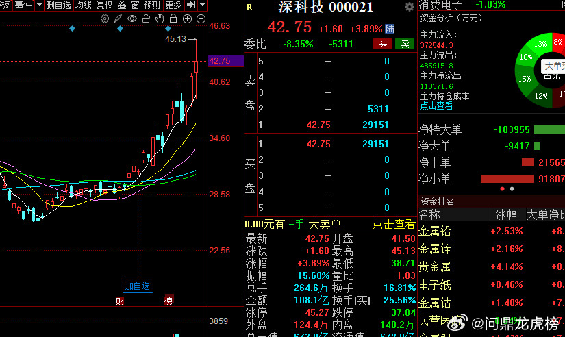The height and width of the screenshot is (337, 565).
Task: Open the 更多 more menu
Action: (x=173, y=5)
